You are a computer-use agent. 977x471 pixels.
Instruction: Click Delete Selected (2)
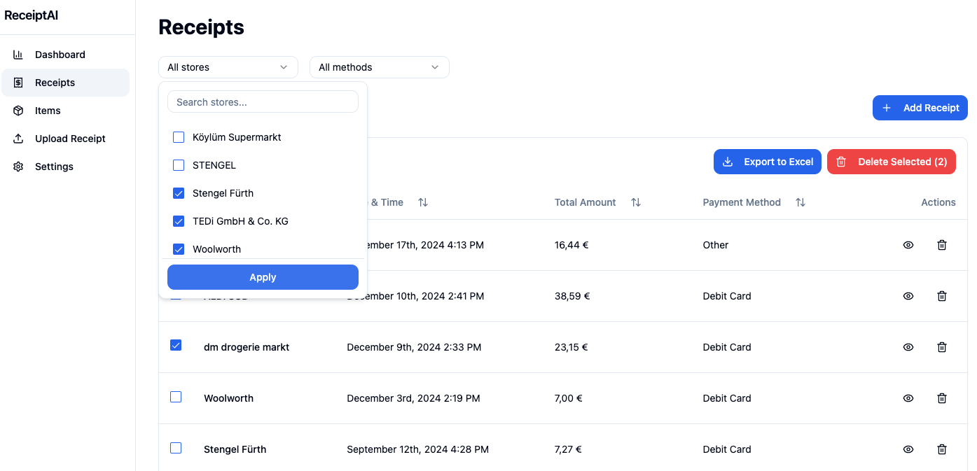[892, 162]
